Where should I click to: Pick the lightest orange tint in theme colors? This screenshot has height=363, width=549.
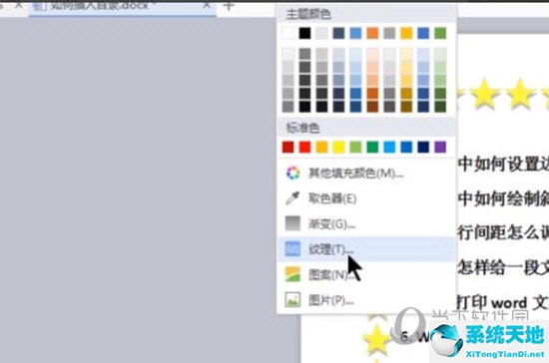(x=372, y=54)
